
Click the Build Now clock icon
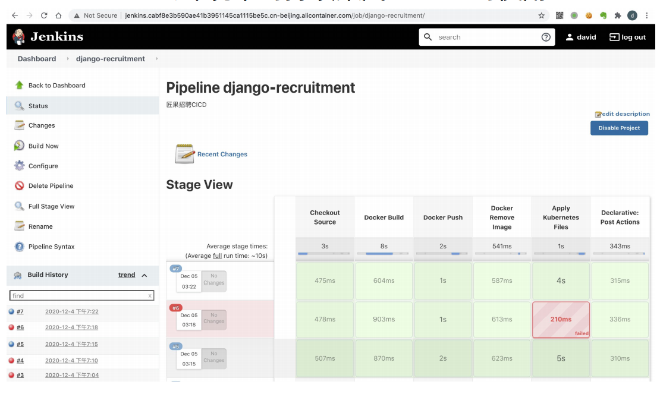[19, 146]
